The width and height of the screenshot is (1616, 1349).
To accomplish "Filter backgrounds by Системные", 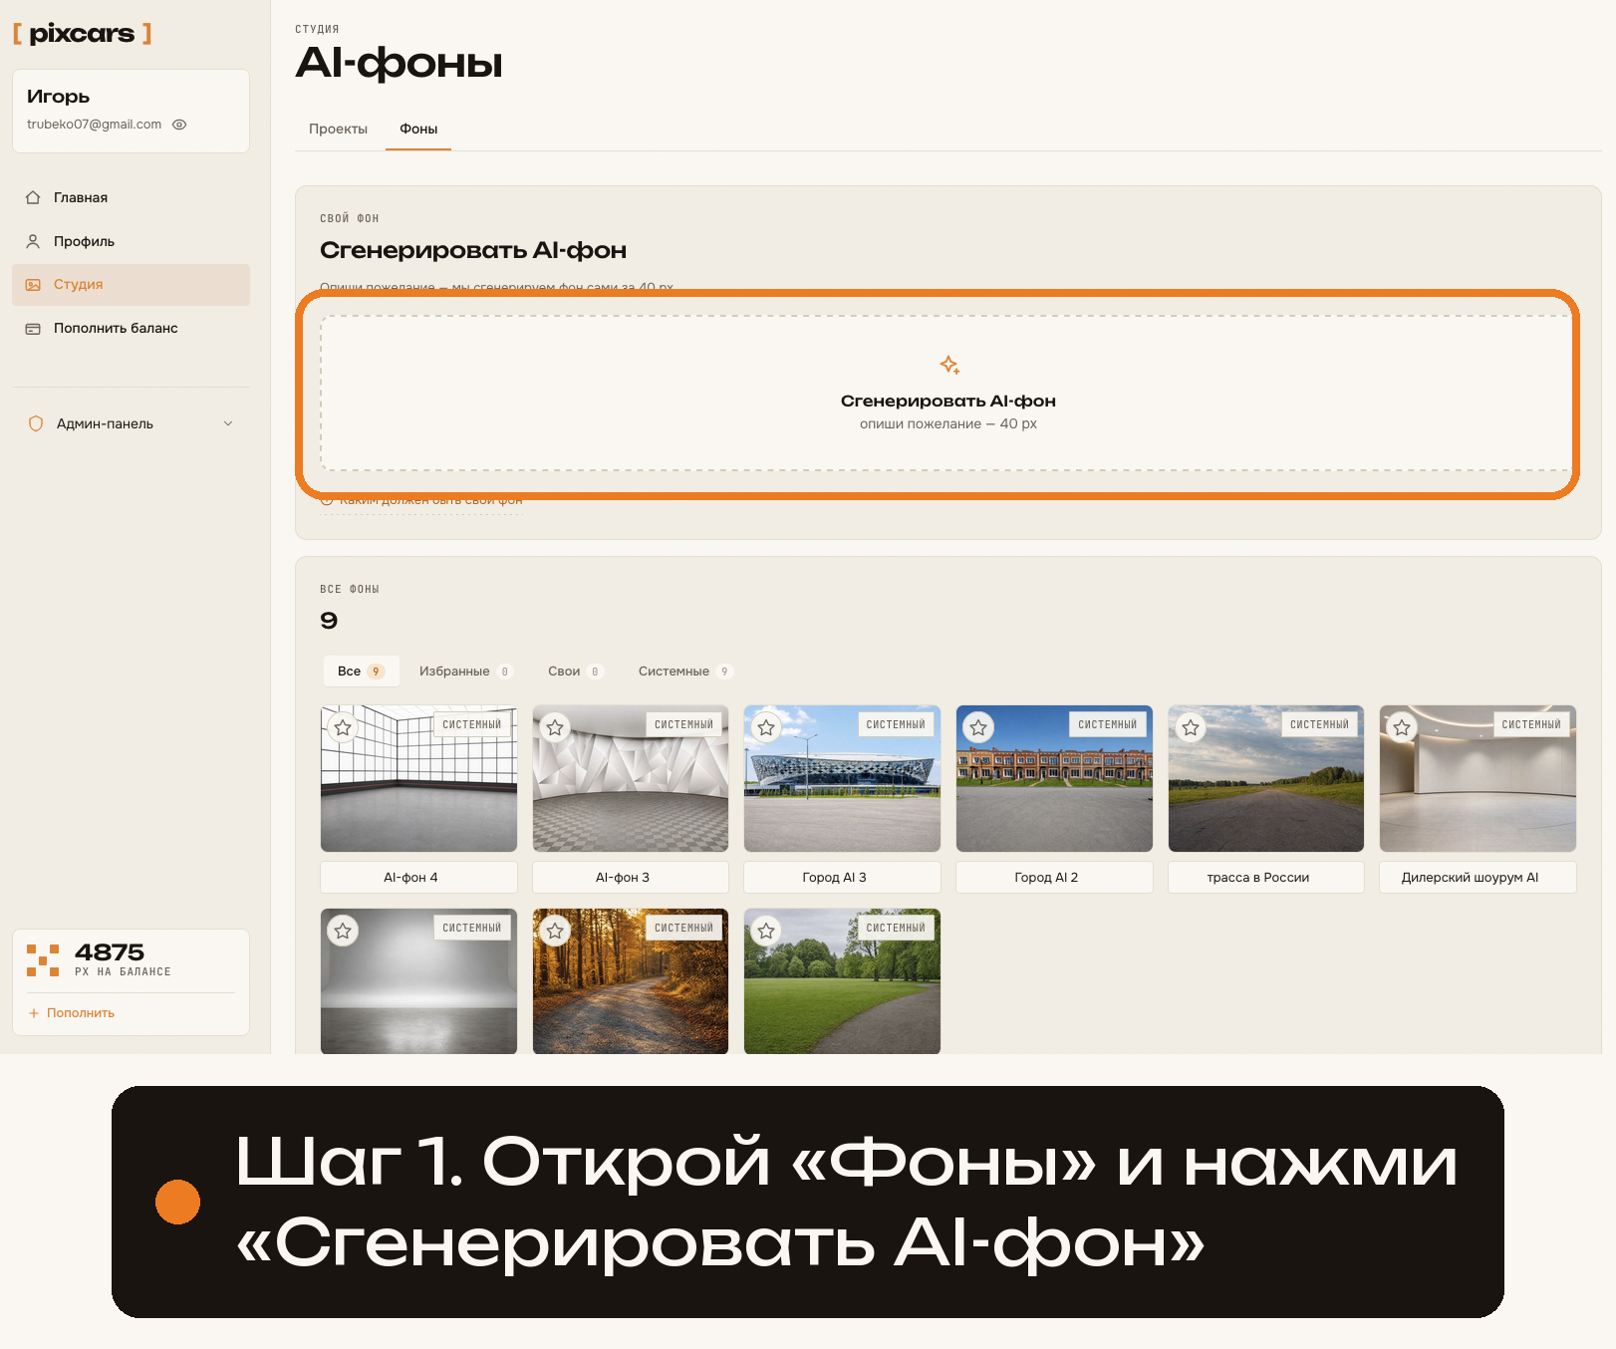I will click(x=685, y=672).
